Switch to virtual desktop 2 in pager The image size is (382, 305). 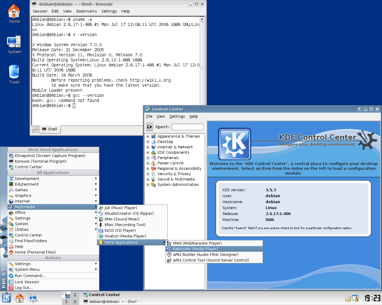pyautogui.click(x=75, y=295)
